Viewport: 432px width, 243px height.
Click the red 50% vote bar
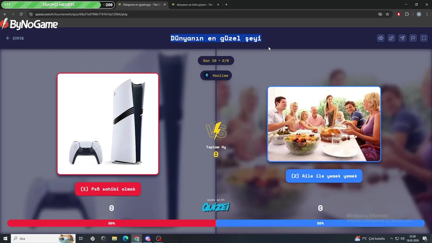click(x=111, y=223)
